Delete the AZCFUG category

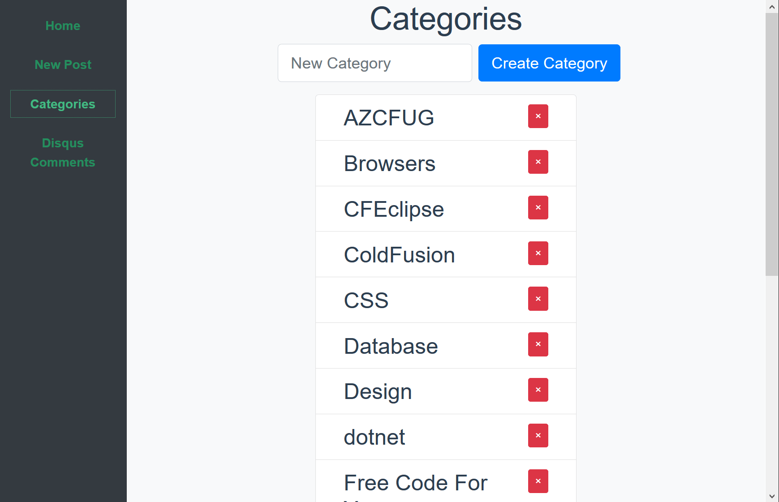[x=538, y=116]
